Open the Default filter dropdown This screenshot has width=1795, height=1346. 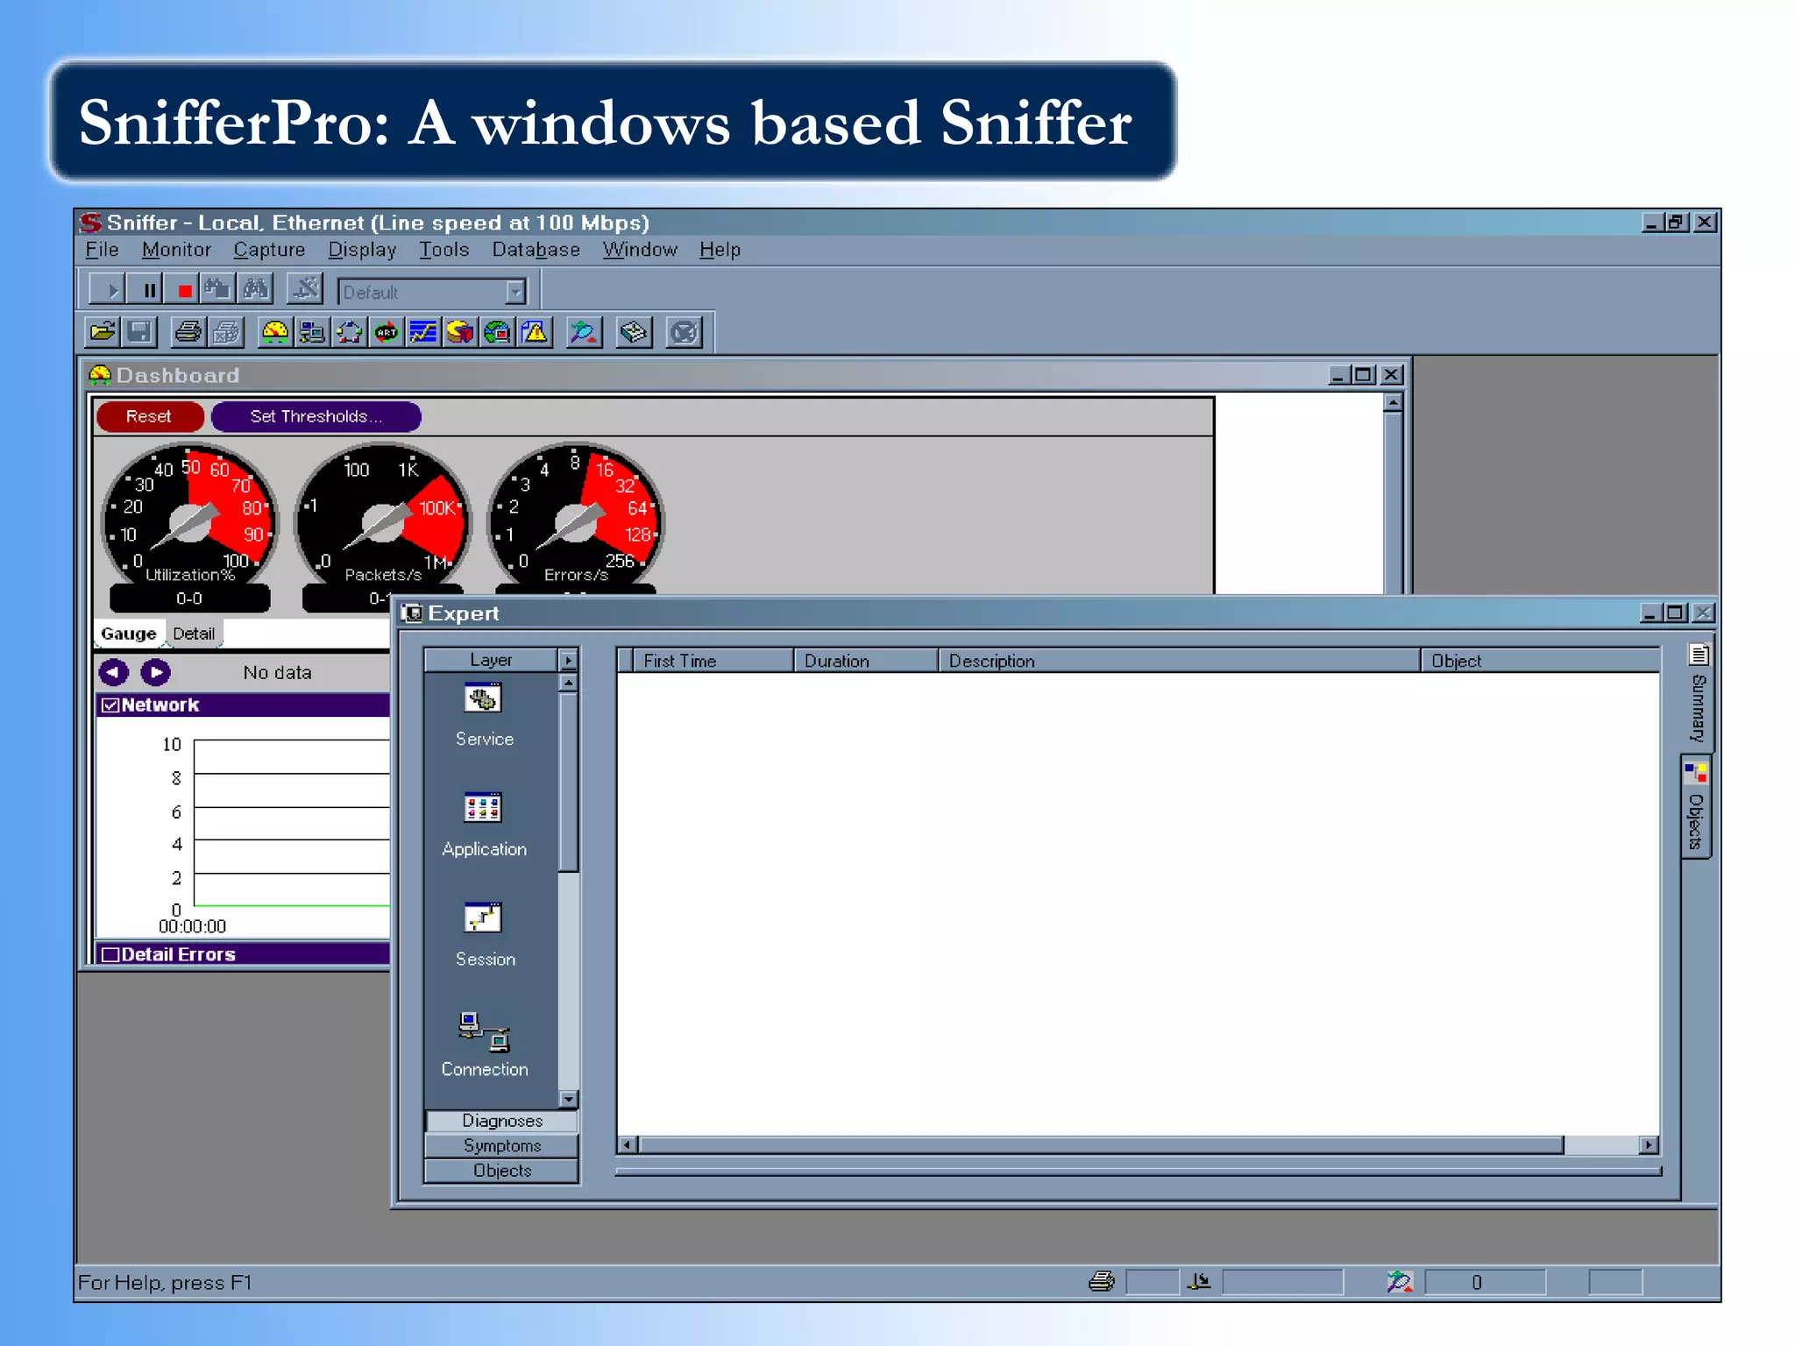coord(516,292)
